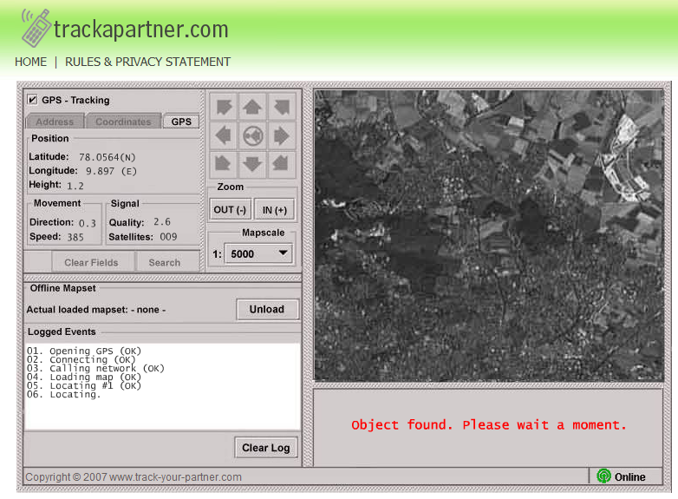Image resolution: width=678 pixels, height=499 pixels.
Task: Click the Longitude value 9.897 (E)
Action: point(111,171)
